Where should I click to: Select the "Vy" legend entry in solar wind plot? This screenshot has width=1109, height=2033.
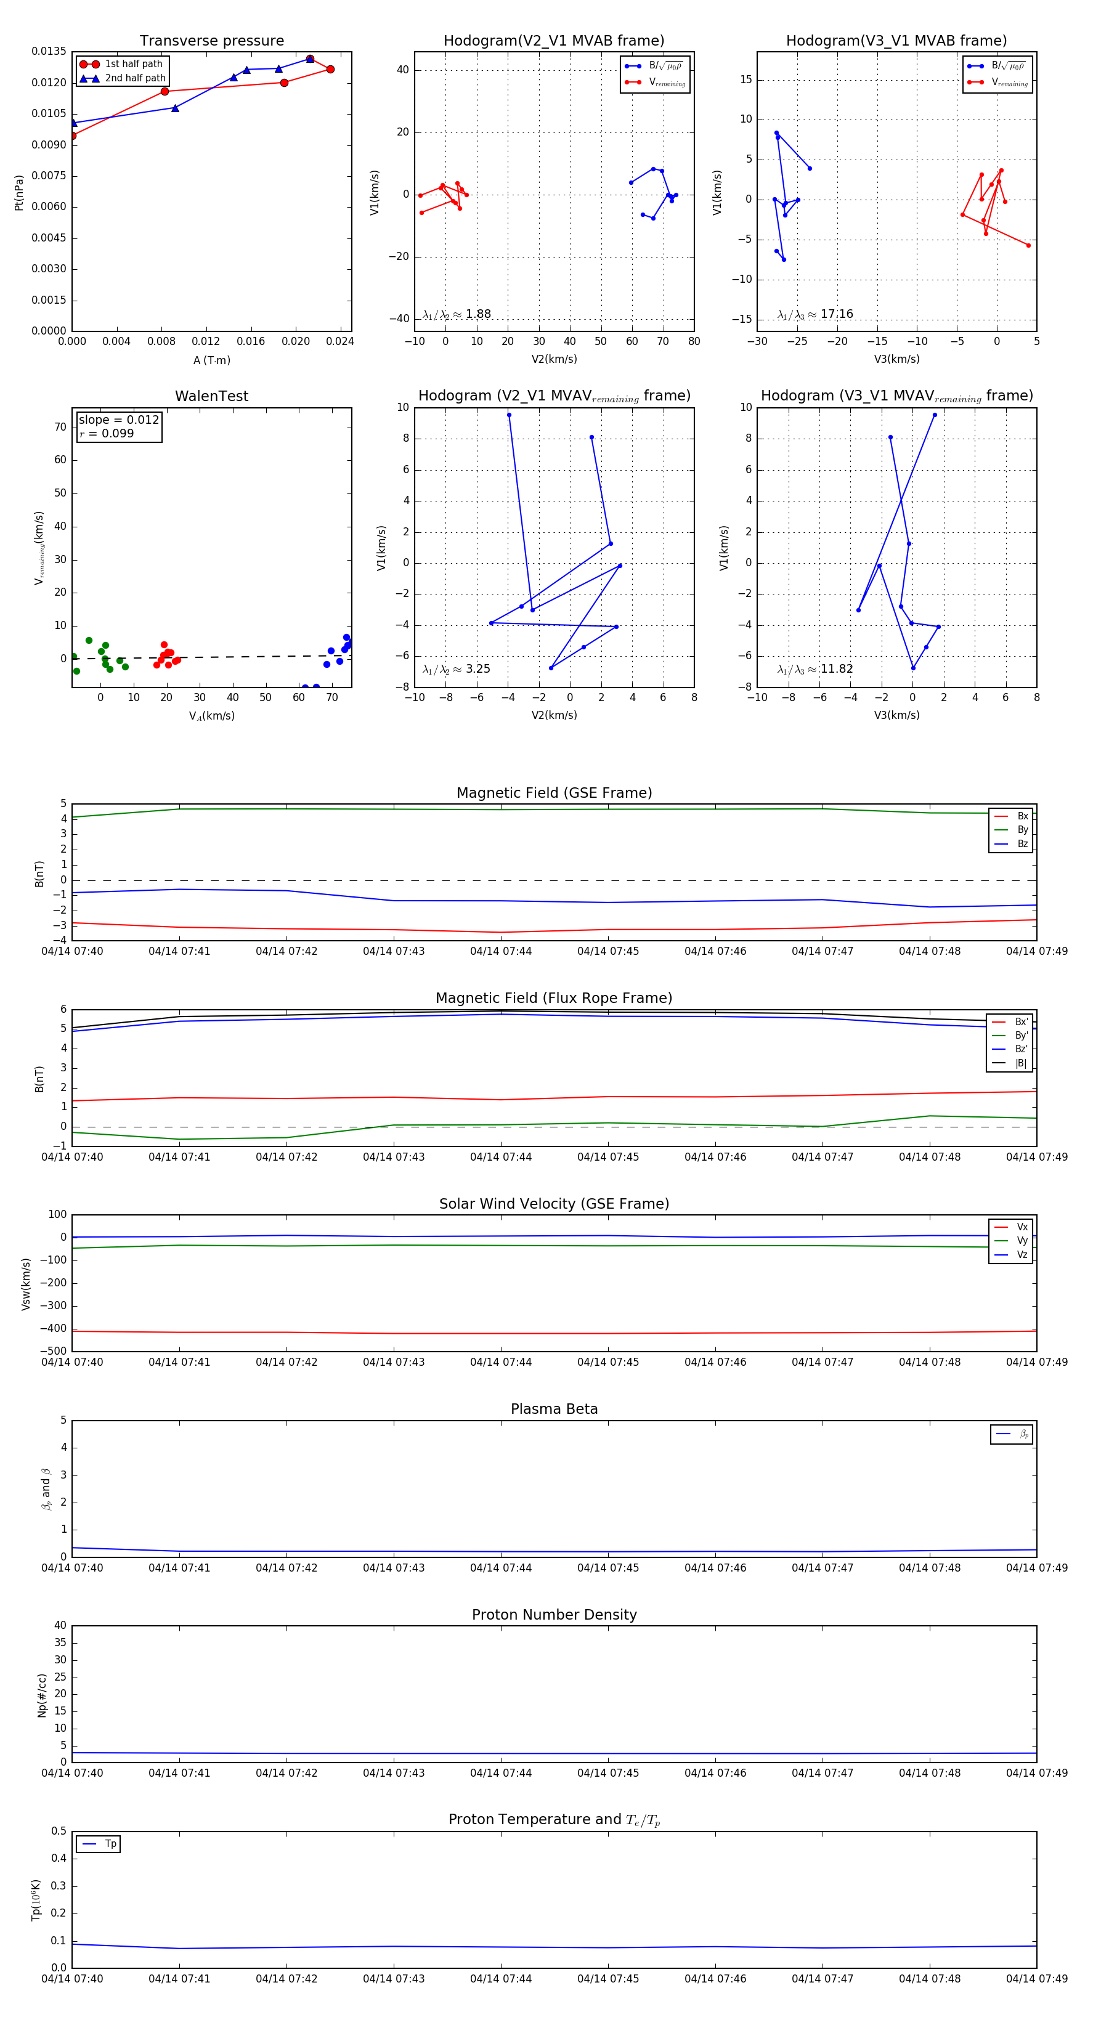pos(1011,1241)
